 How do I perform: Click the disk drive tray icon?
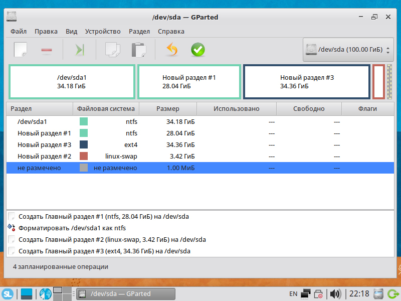point(378,294)
